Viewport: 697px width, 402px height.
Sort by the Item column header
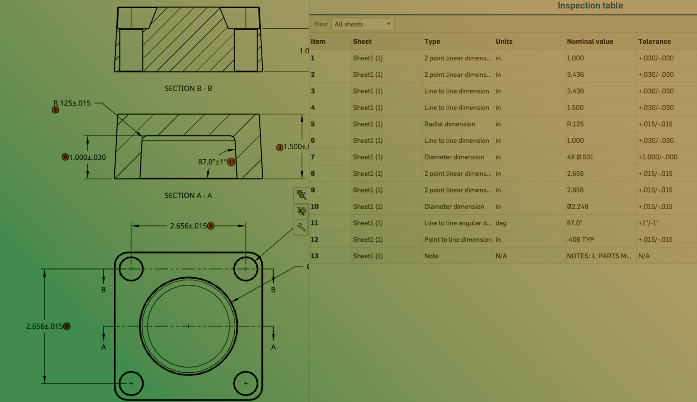[x=318, y=42]
